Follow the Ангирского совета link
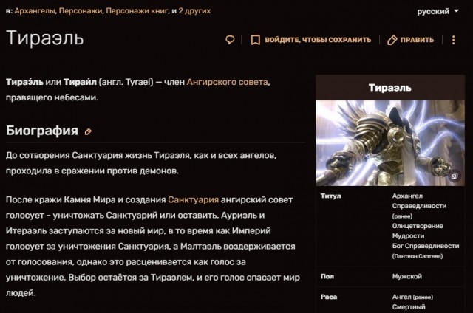Image resolution: width=473 pixels, height=313 pixels. pos(228,82)
